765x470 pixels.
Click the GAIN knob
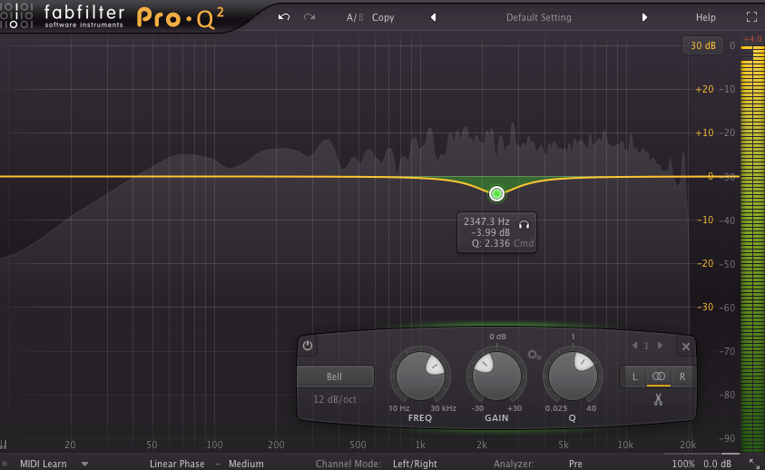[496, 377]
